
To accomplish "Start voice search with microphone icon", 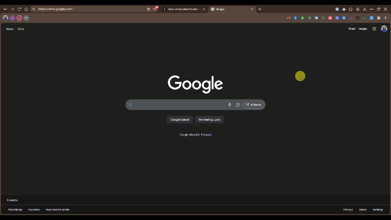I will click(230, 105).
